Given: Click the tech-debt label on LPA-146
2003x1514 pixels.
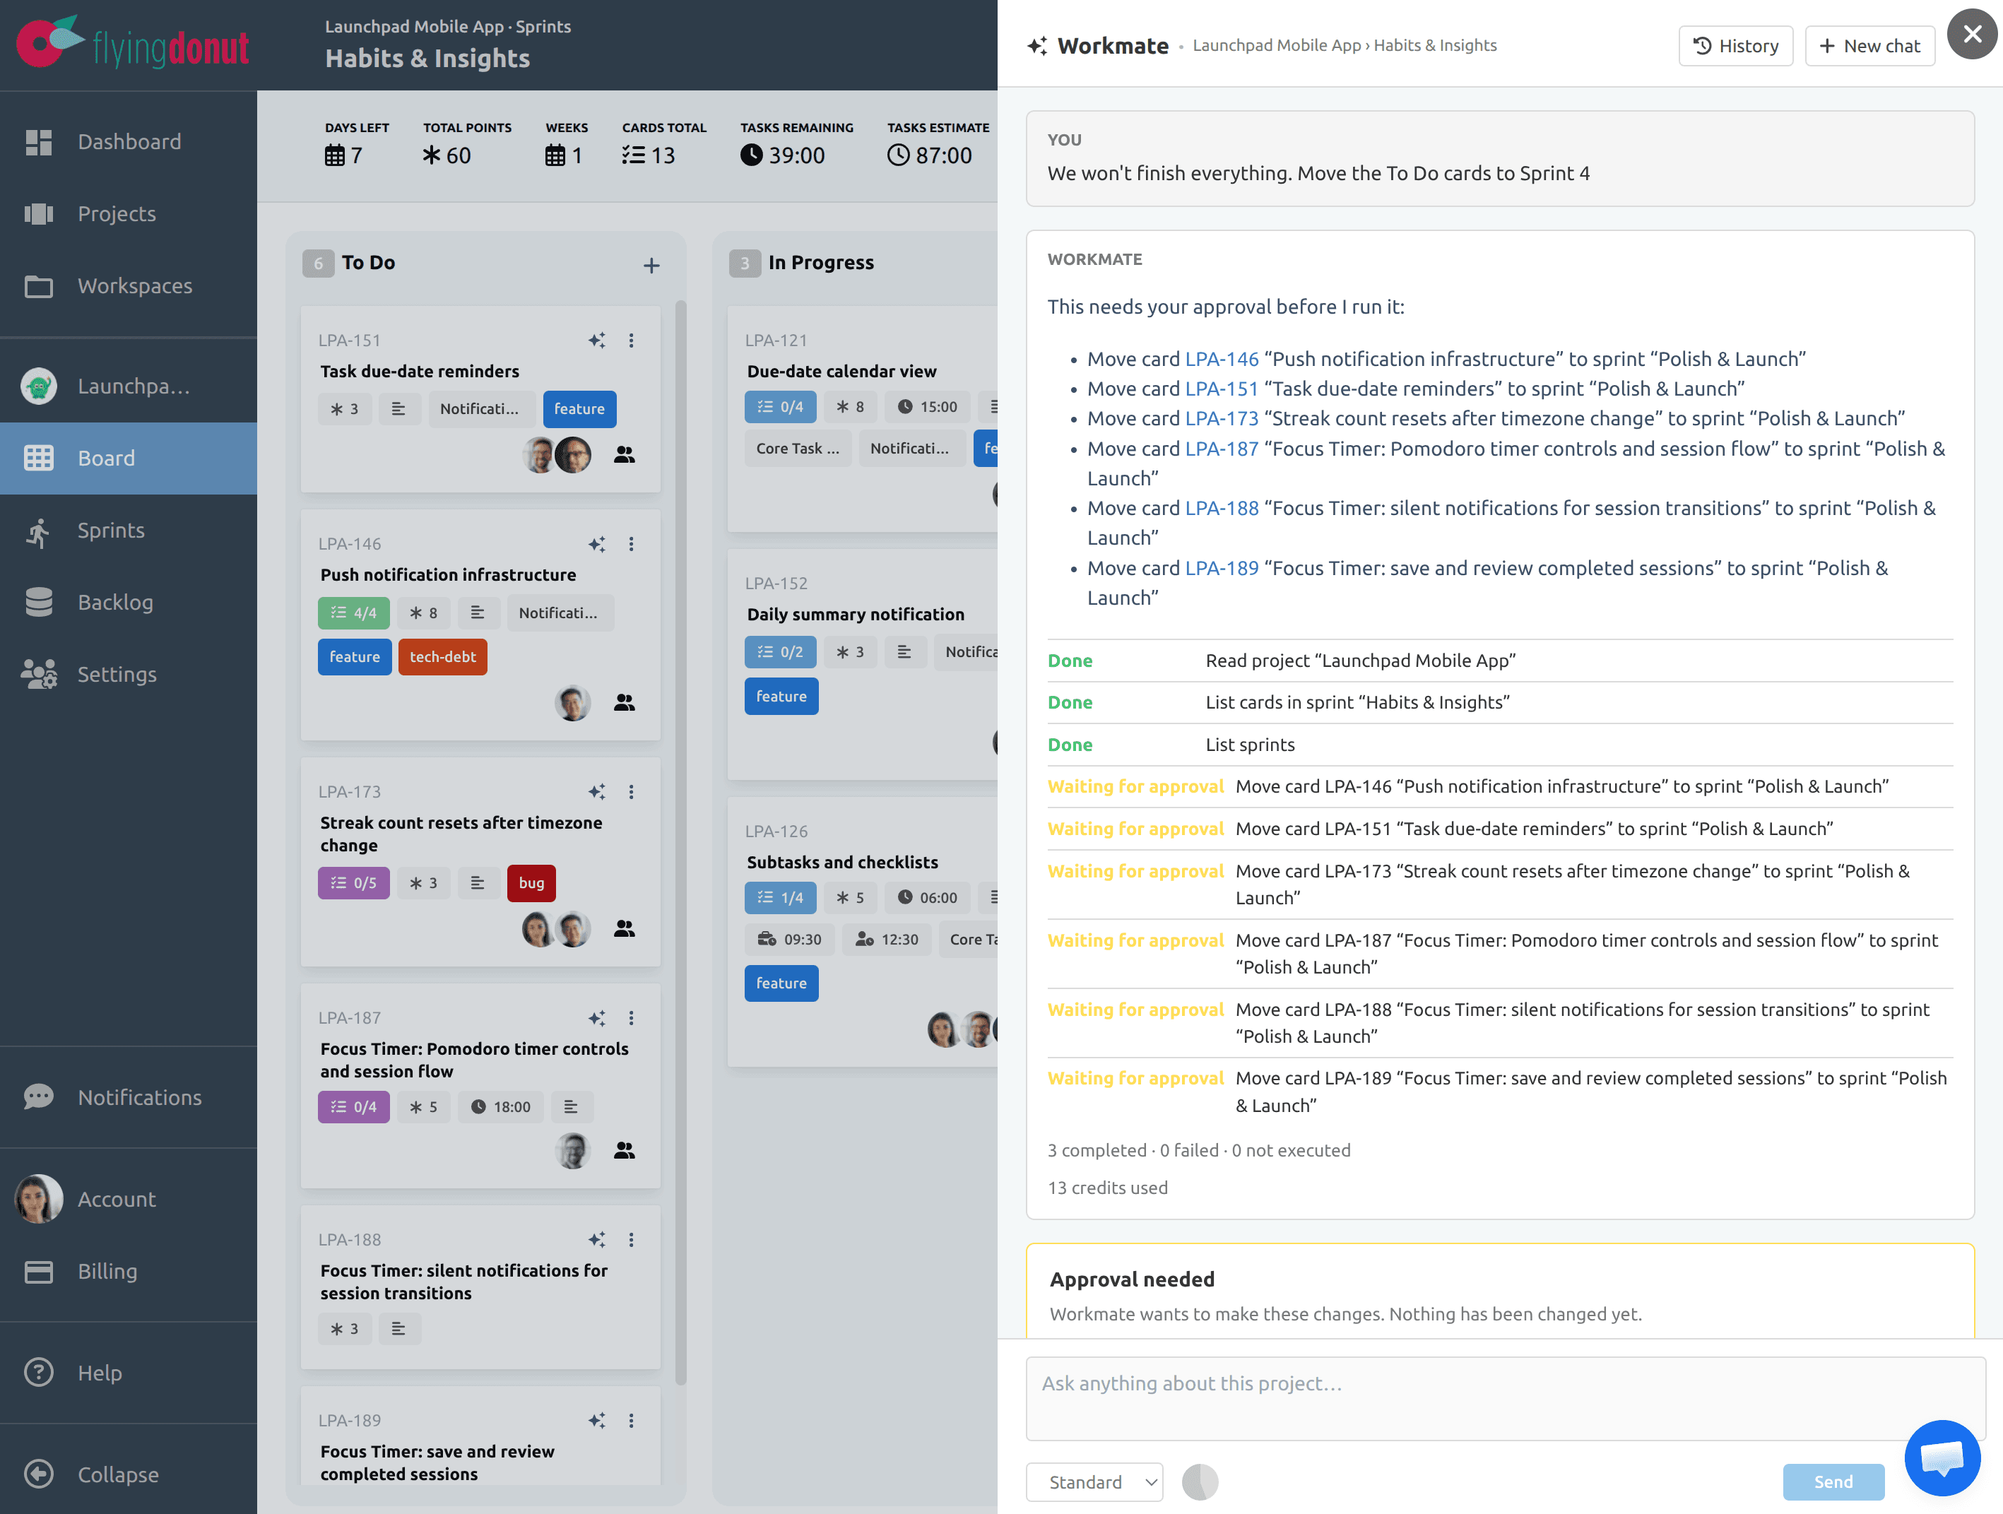Looking at the screenshot, I should click(x=443, y=658).
